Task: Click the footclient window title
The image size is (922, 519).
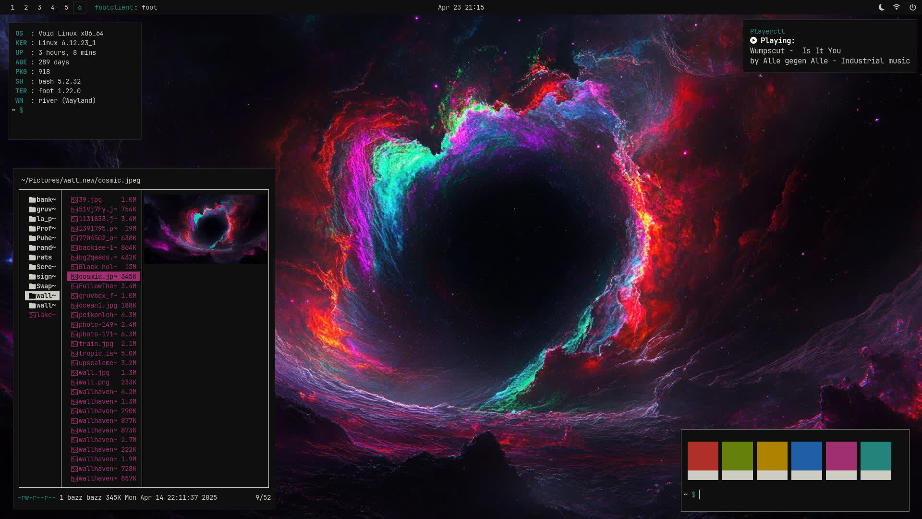Action: point(126,7)
